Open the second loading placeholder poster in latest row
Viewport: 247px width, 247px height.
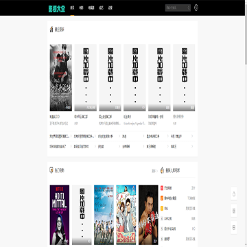[86, 78]
